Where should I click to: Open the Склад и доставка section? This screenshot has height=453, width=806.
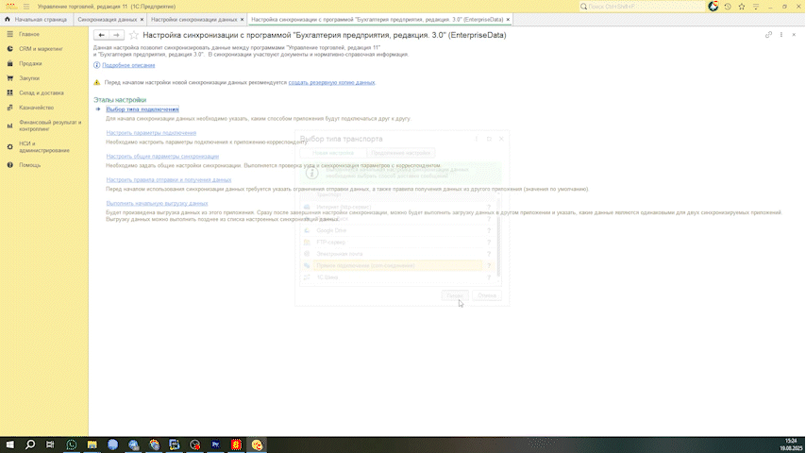(x=43, y=93)
